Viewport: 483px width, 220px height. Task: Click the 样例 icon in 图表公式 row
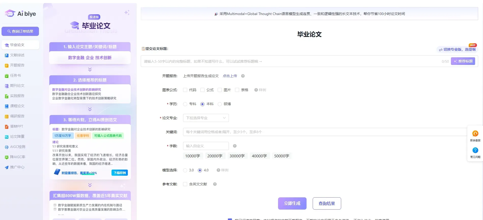256,90
